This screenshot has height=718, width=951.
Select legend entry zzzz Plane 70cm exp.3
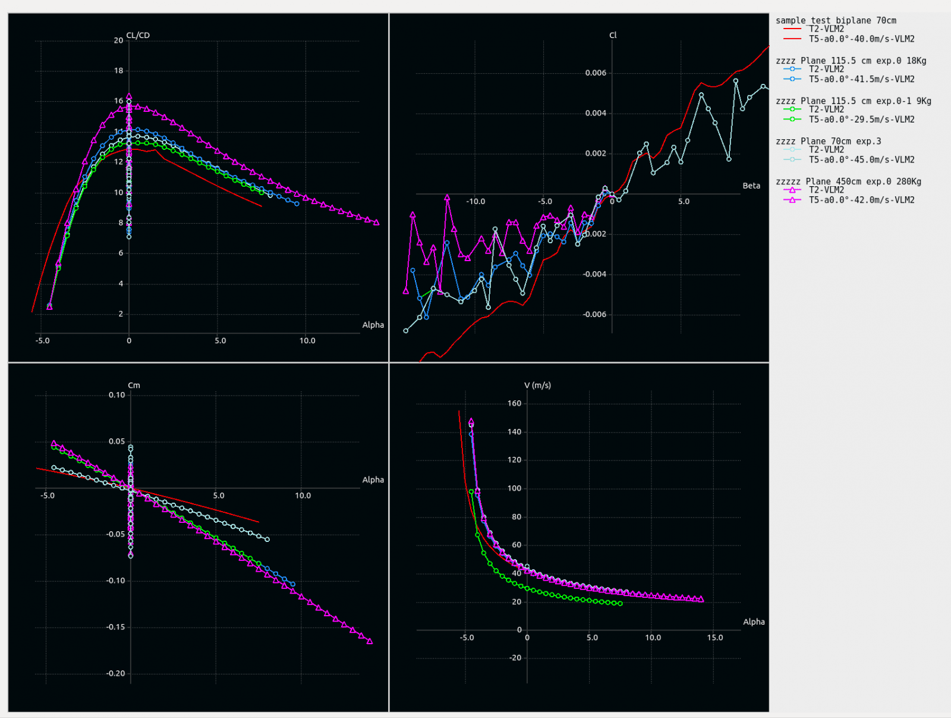pos(828,142)
